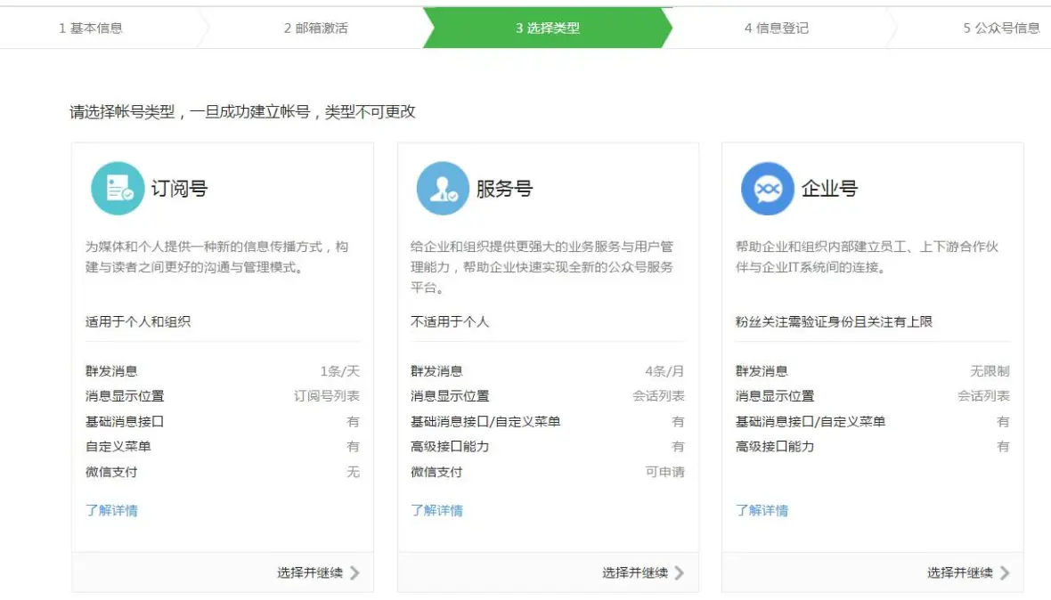The image size is (1051, 600).
Task: Open 了解详情 under 企业号
Action: [x=761, y=513]
